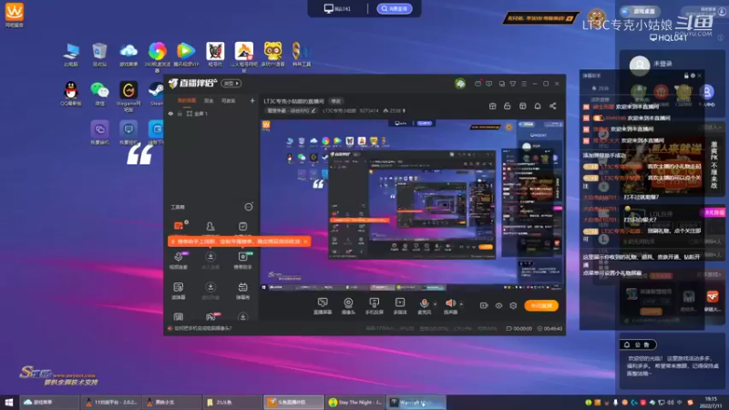Dismiss the orange 榜单助手 tooltip
Image resolution: width=729 pixels, height=410 pixels.
(305, 241)
